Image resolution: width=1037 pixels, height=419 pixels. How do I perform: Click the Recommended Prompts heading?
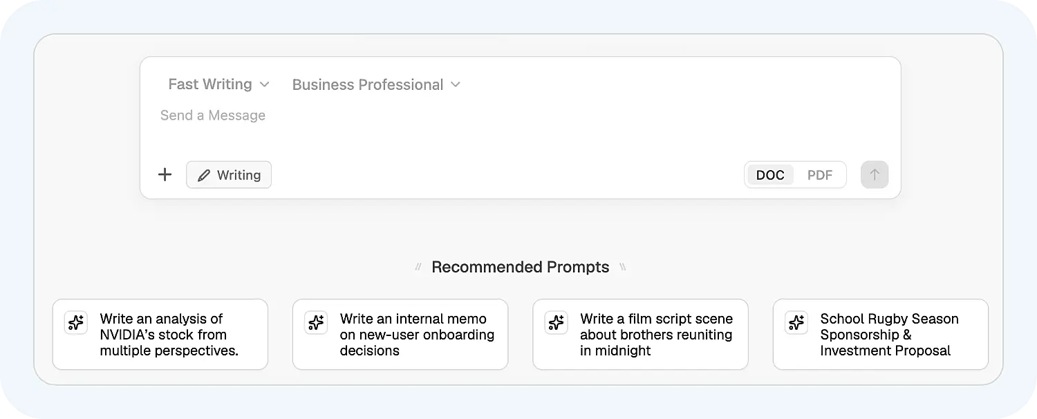521,267
